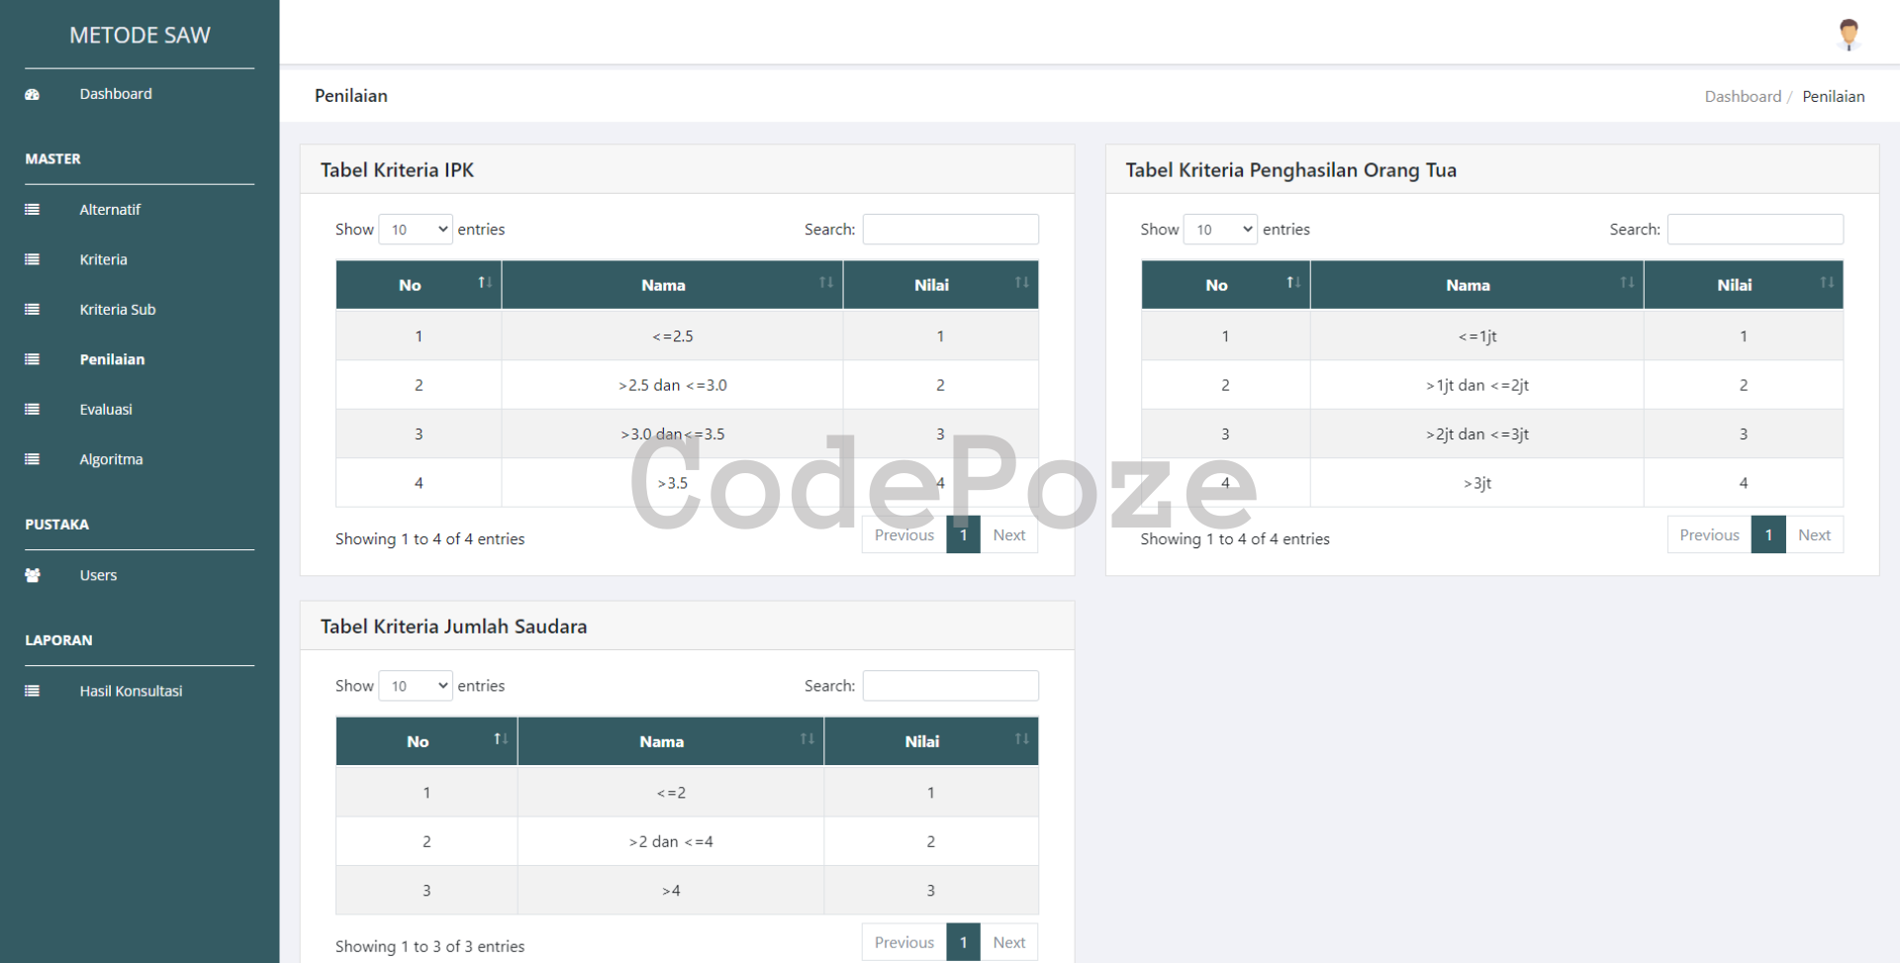Click the Users group icon in sidebar
Image resolution: width=1900 pixels, height=963 pixels.
tap(33, 575)
